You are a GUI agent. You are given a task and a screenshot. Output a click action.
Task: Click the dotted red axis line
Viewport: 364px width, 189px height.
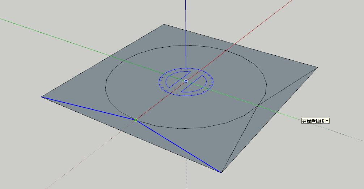[x=90, y=156]
